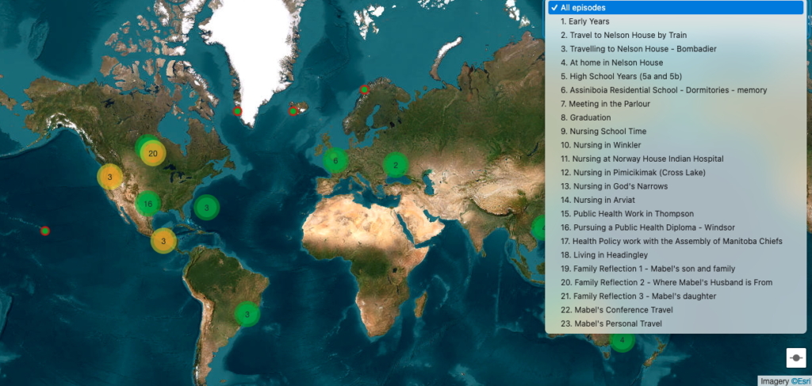Click the yellow 3 cluster over Central America
Screen dimensions: 812x386
tap(163, 240)
